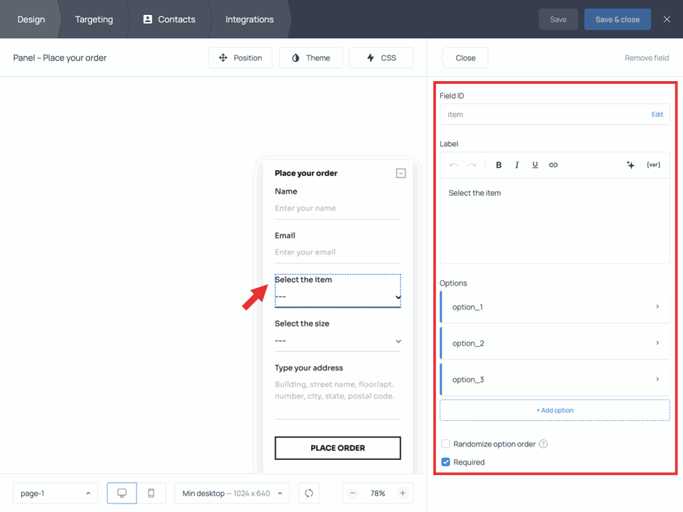Insert a link in the label

[x=554, y=164]
